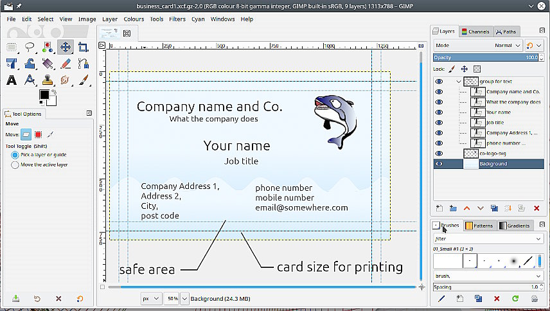Delete the selected brush
550x311 pixels.
tap(497, 299)
